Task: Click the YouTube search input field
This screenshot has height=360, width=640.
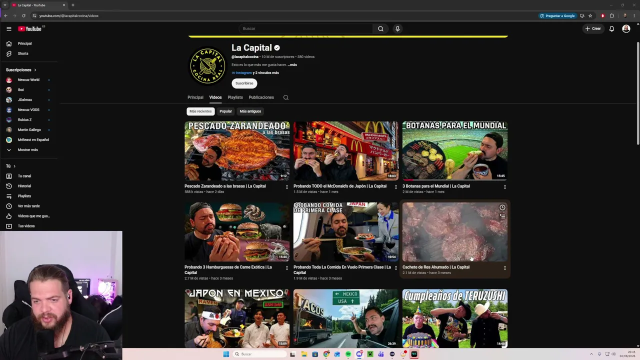Action: [x=305, y=28]
